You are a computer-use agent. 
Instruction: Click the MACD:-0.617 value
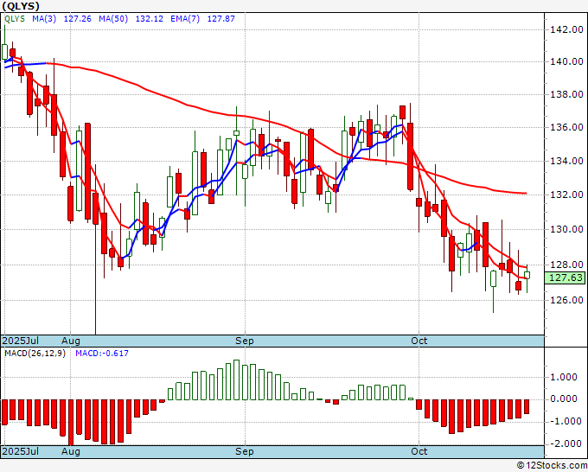102,354
